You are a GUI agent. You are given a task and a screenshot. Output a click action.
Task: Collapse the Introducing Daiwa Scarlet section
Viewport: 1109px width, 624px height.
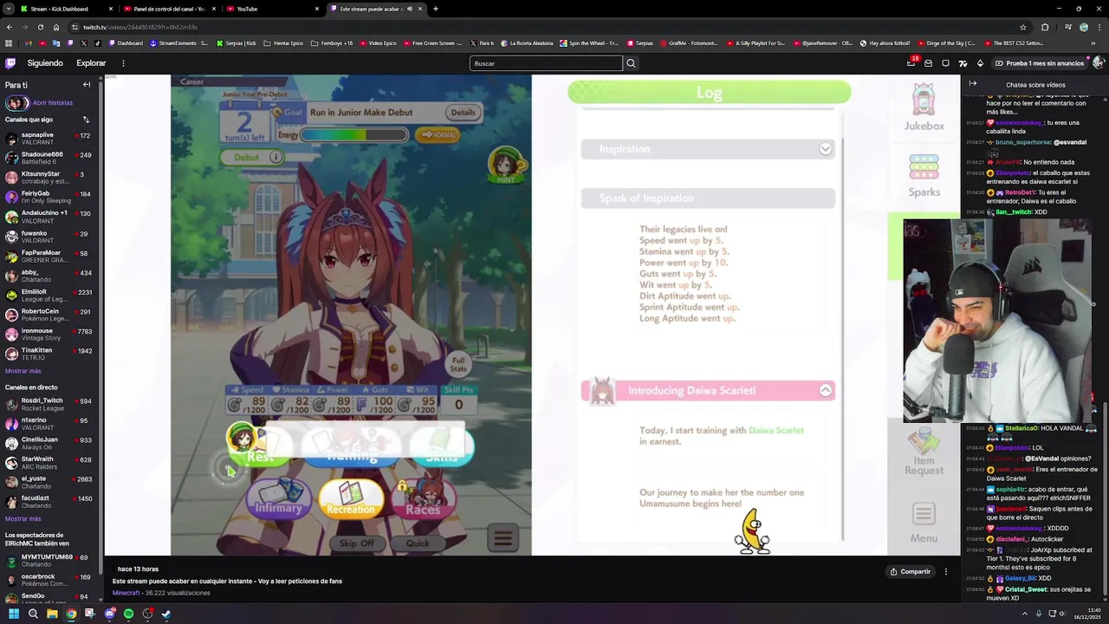pyautogui.click(x=826, y=391)
